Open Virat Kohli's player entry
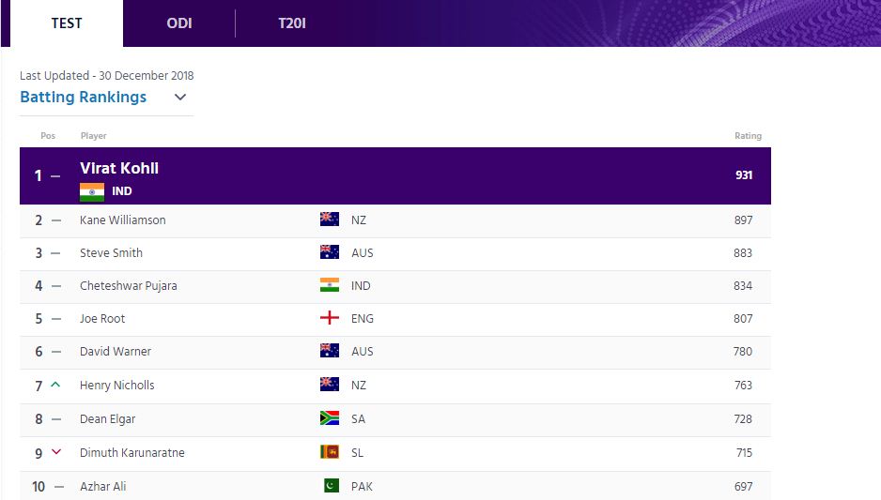 [x=119, y=168]
